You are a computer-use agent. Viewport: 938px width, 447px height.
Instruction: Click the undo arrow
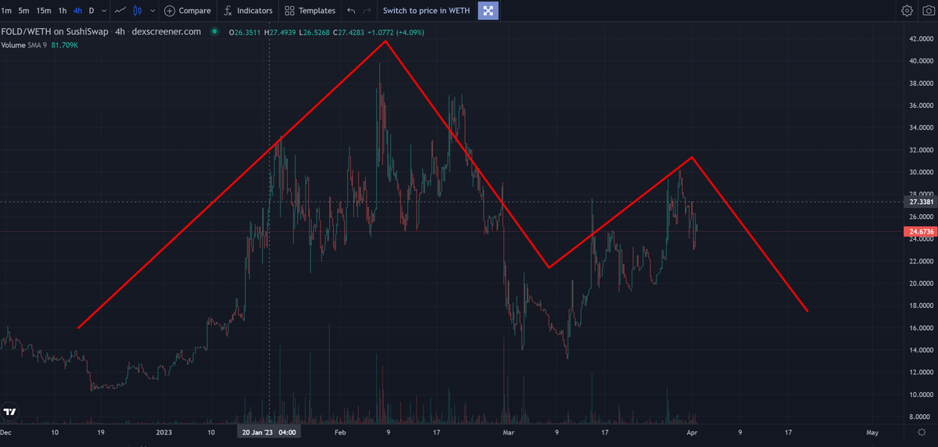351,11
